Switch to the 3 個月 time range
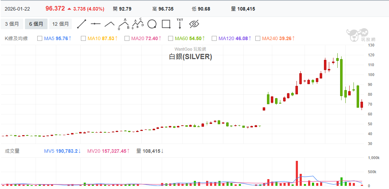 (12, 24)
